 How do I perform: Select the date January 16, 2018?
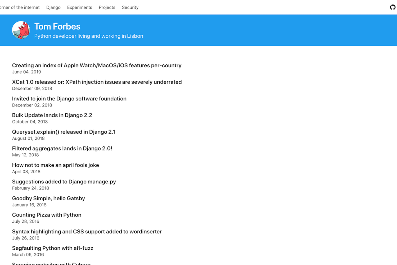pyautogui.click(x=29, y=205)
